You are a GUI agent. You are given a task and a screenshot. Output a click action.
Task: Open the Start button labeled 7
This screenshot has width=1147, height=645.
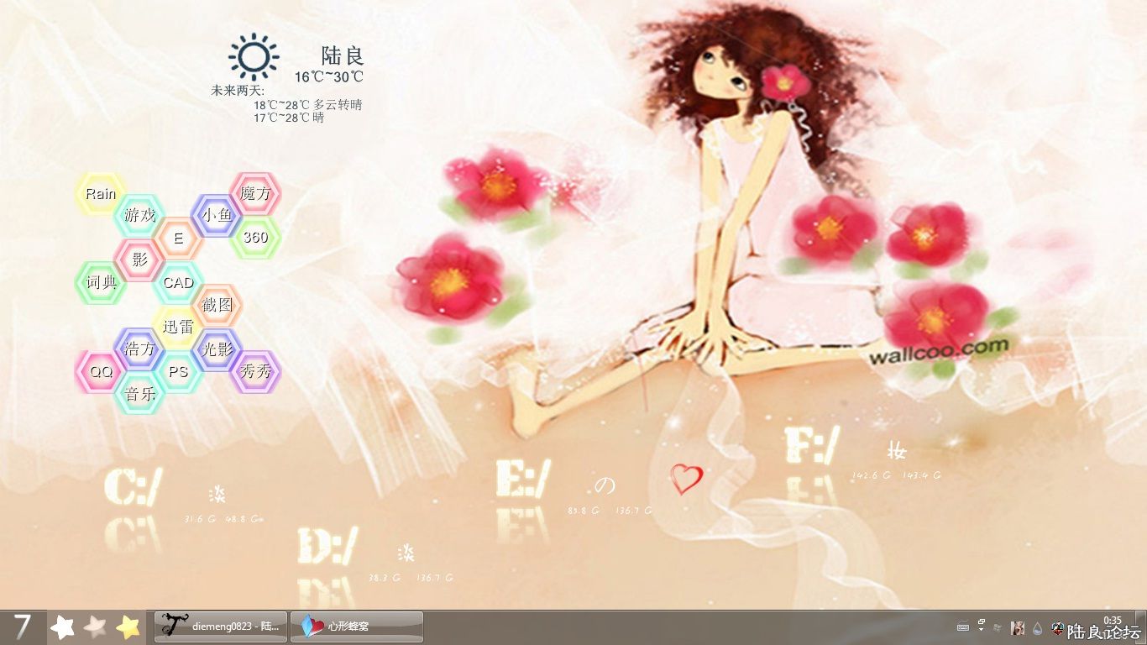coord(23,627)
